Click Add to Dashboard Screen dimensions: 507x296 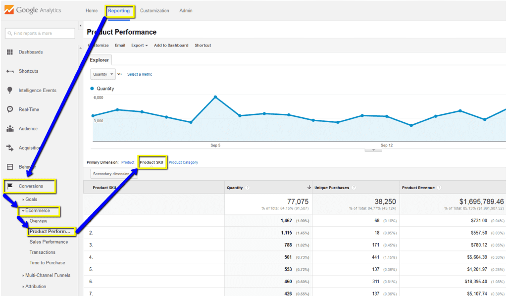171,46
